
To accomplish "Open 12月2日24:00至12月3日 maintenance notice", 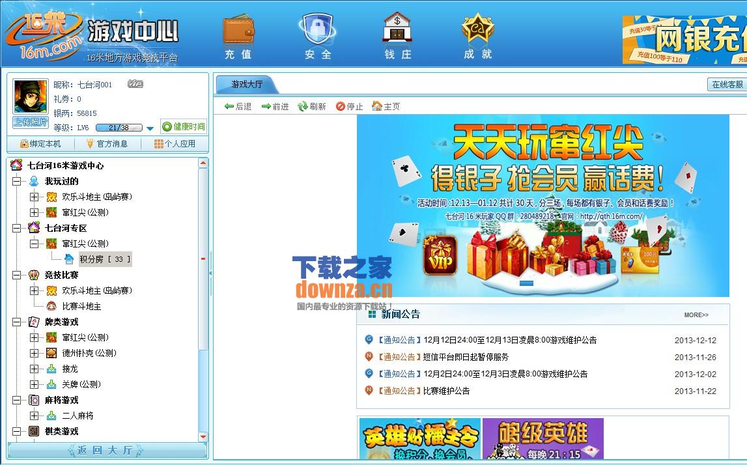I will click(505, 374).
